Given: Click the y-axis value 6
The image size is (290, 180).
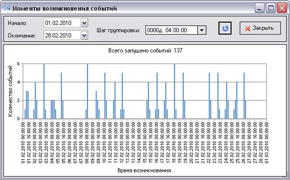Looking at the screenshot, I should click(x=18, y=64).
